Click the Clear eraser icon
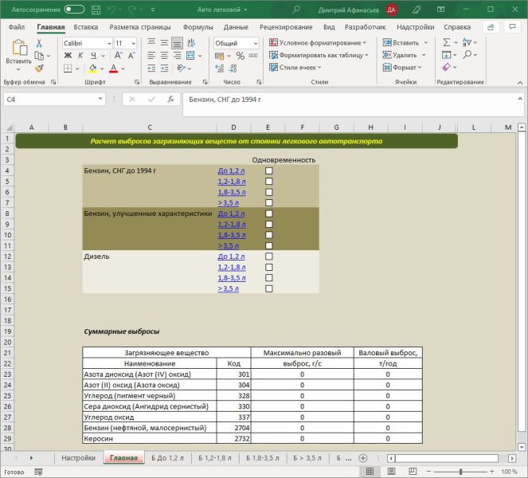 tap(447, 67)
